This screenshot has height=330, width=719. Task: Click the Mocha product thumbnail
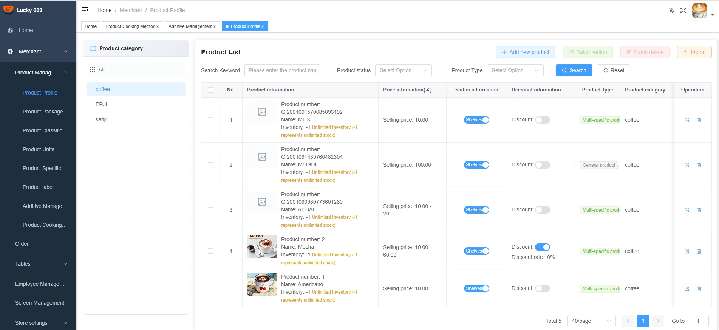pos(262,247)
